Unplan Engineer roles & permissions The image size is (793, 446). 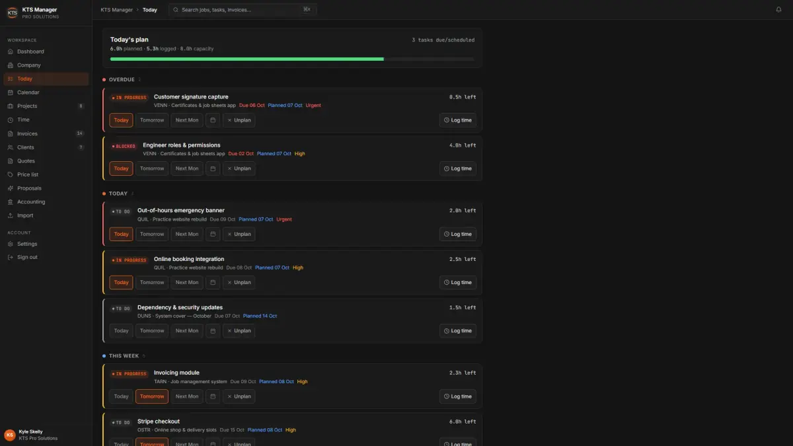tap(239, 168)
